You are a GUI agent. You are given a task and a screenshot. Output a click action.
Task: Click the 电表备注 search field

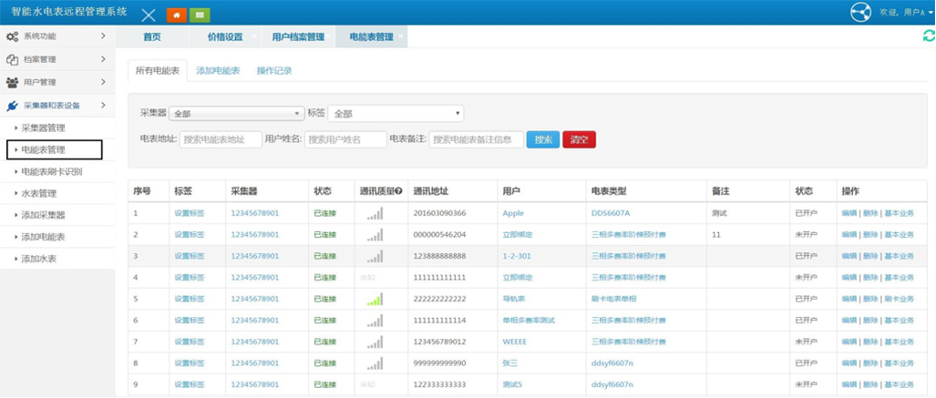coord(477,139)
